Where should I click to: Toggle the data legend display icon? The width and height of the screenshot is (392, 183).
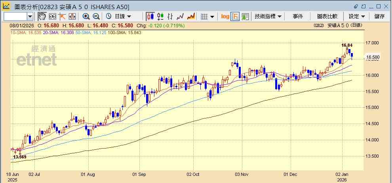[x=235, y=17]
